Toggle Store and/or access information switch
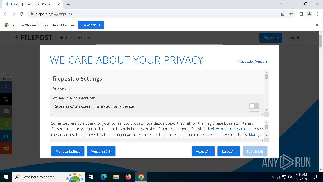This screenshot has width=323, height=182. pos(254,106)
